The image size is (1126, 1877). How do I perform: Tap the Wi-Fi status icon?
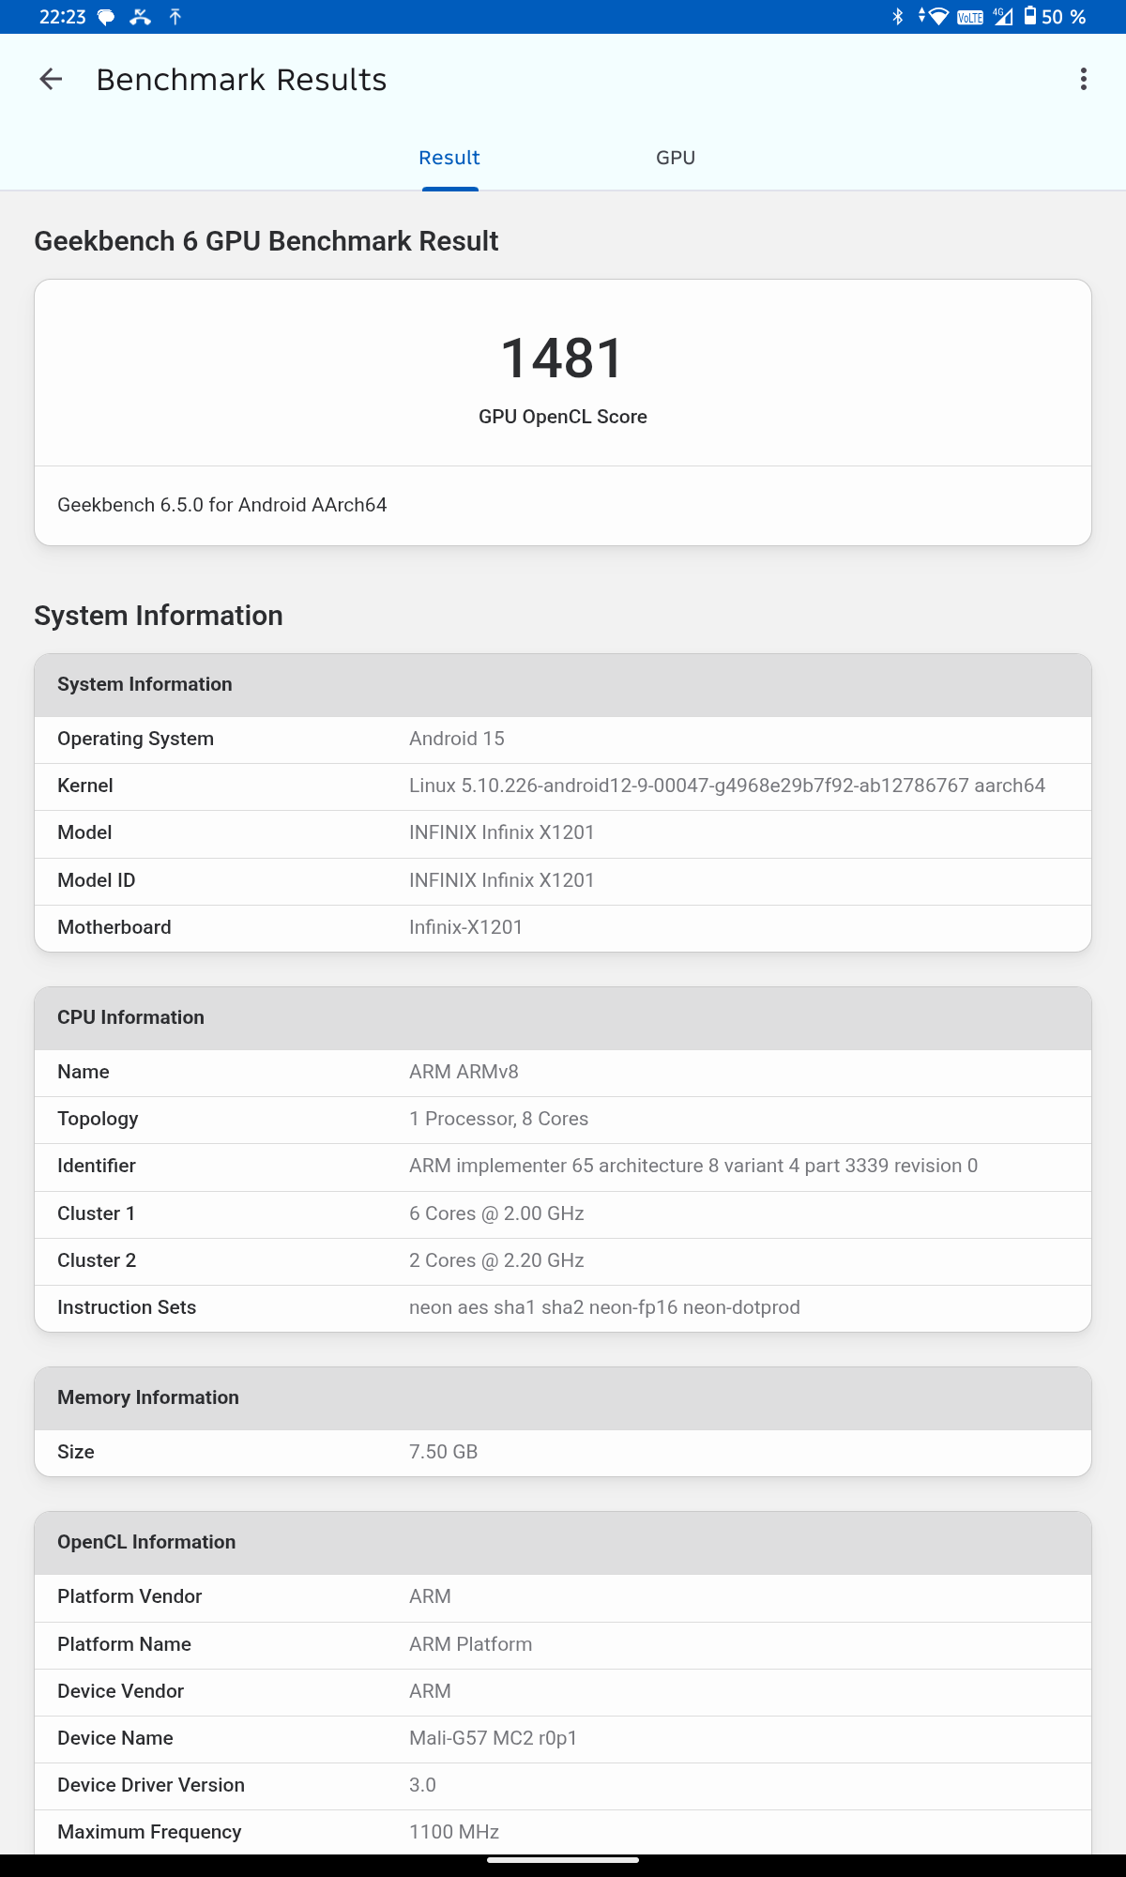click(x=935, y=17)
